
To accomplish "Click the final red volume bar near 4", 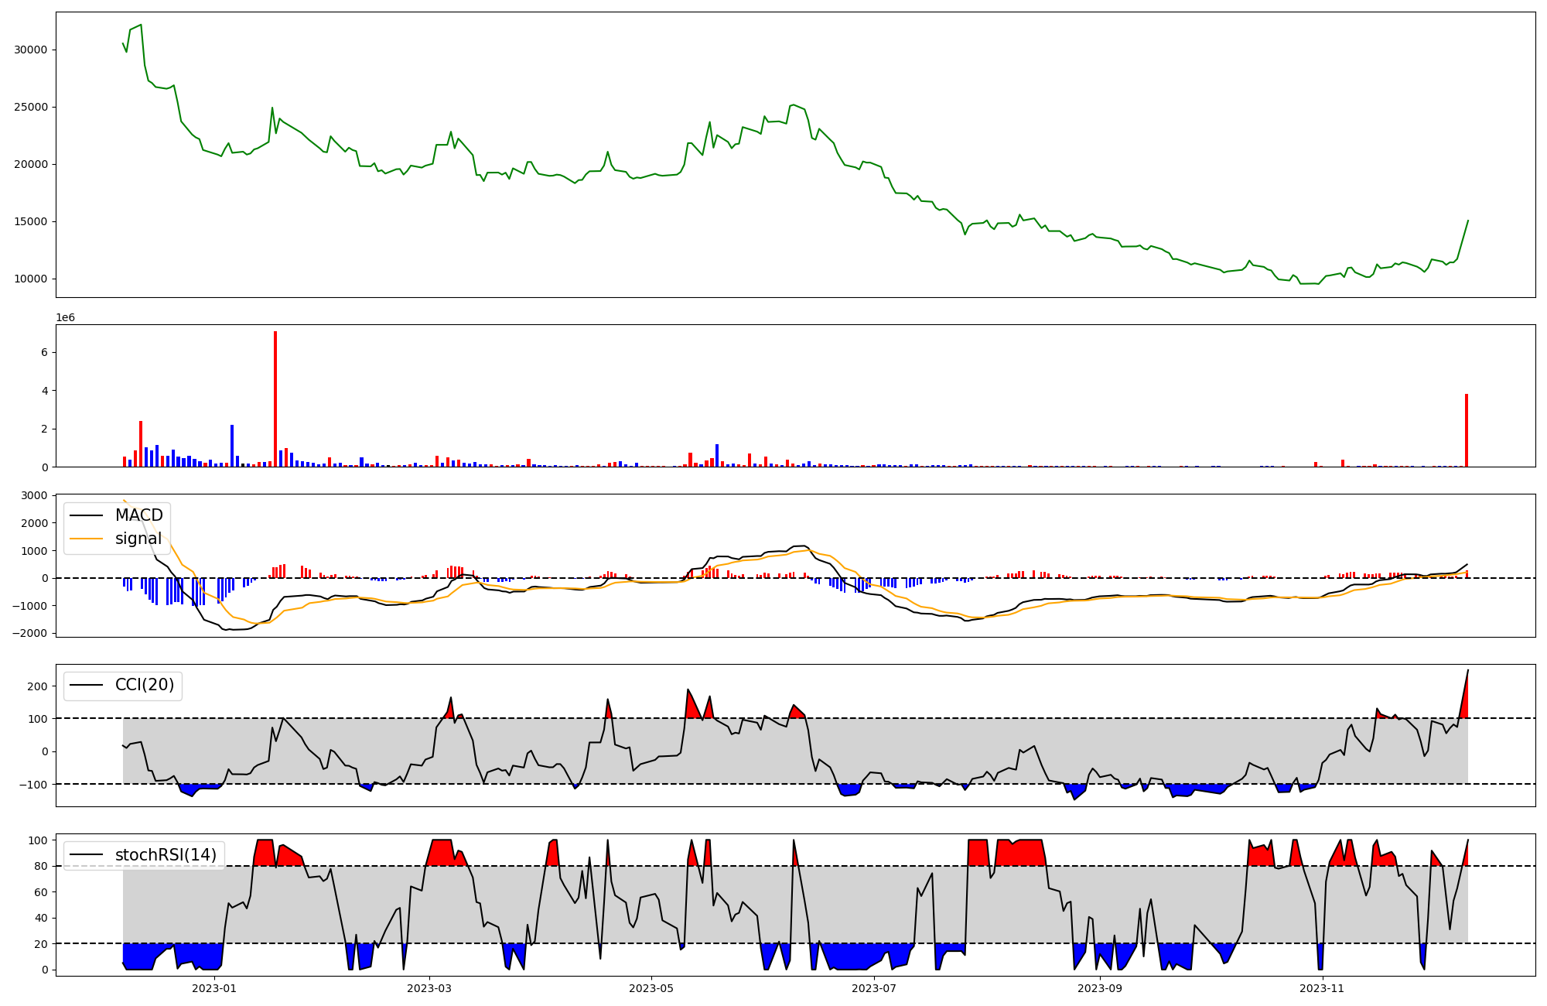I will (1466, 430).
